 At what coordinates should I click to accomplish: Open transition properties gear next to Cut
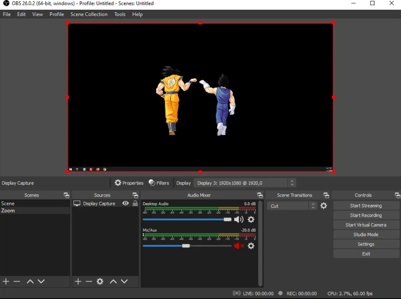(x=324, y=206)
